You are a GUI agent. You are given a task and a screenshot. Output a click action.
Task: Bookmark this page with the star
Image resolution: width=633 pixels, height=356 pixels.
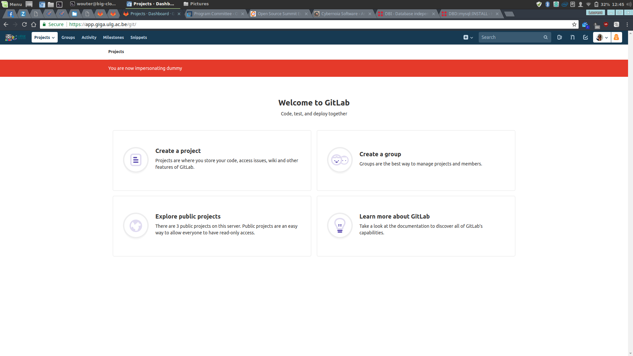coord(574,24)
